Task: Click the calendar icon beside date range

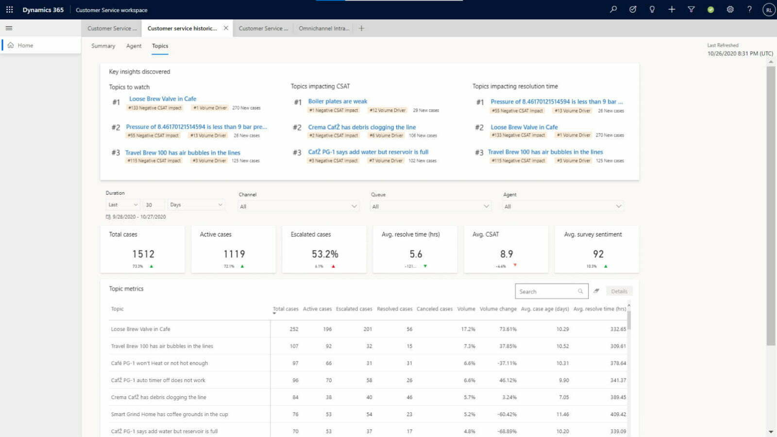Action: [108, 217]
